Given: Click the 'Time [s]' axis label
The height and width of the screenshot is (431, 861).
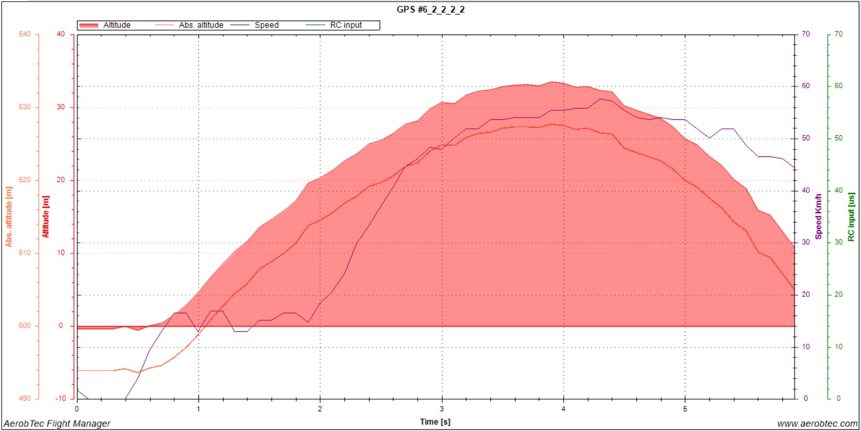Looking at the screenshot, I should (435, 422).
